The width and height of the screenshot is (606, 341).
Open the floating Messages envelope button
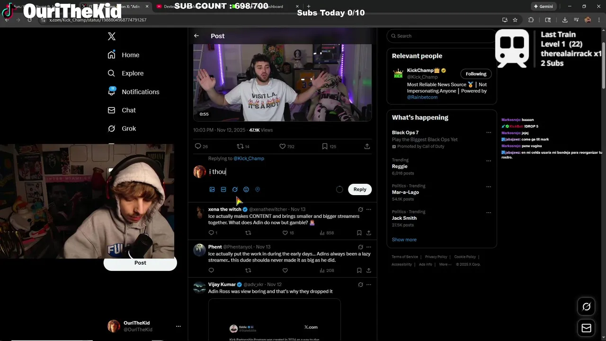[x=586, y=328]
